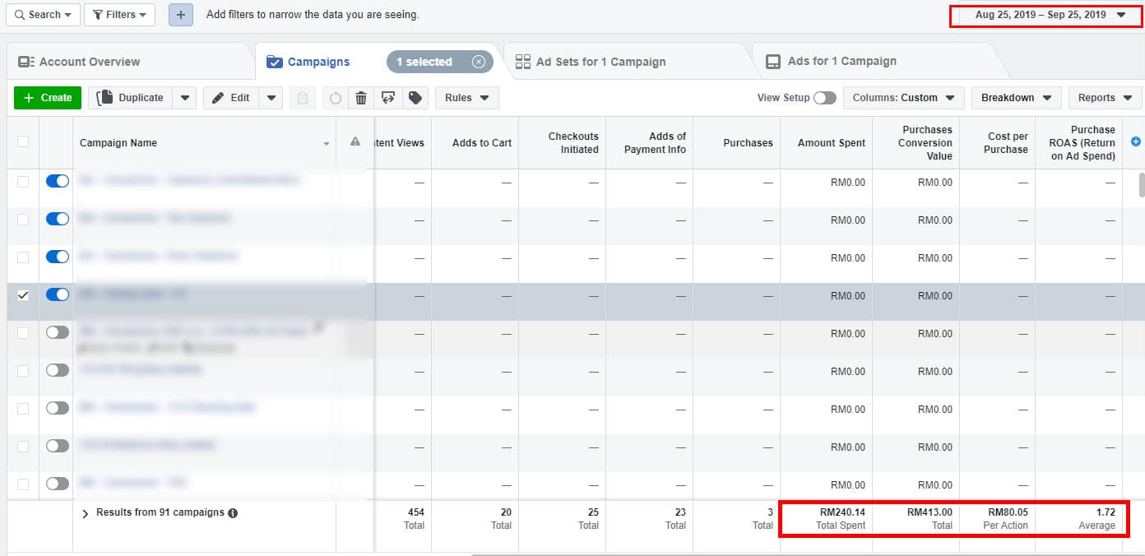The image size is (1145, 556).
Task: Open the Columns: Custom dropdown
Action: click(x=903, y=98)
